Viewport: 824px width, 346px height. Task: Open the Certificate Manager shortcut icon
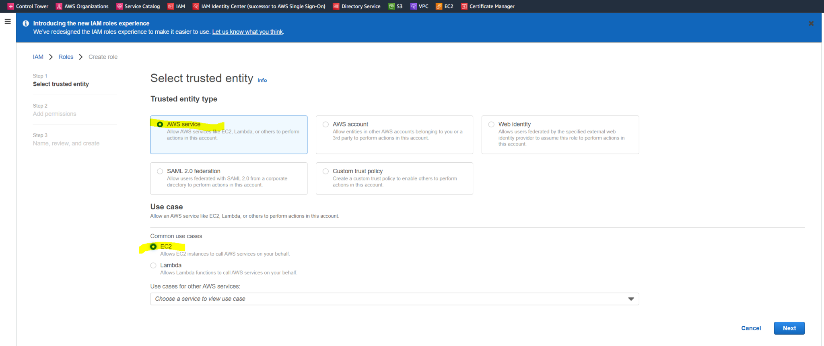pyautogui.click(x=464, y=6)
